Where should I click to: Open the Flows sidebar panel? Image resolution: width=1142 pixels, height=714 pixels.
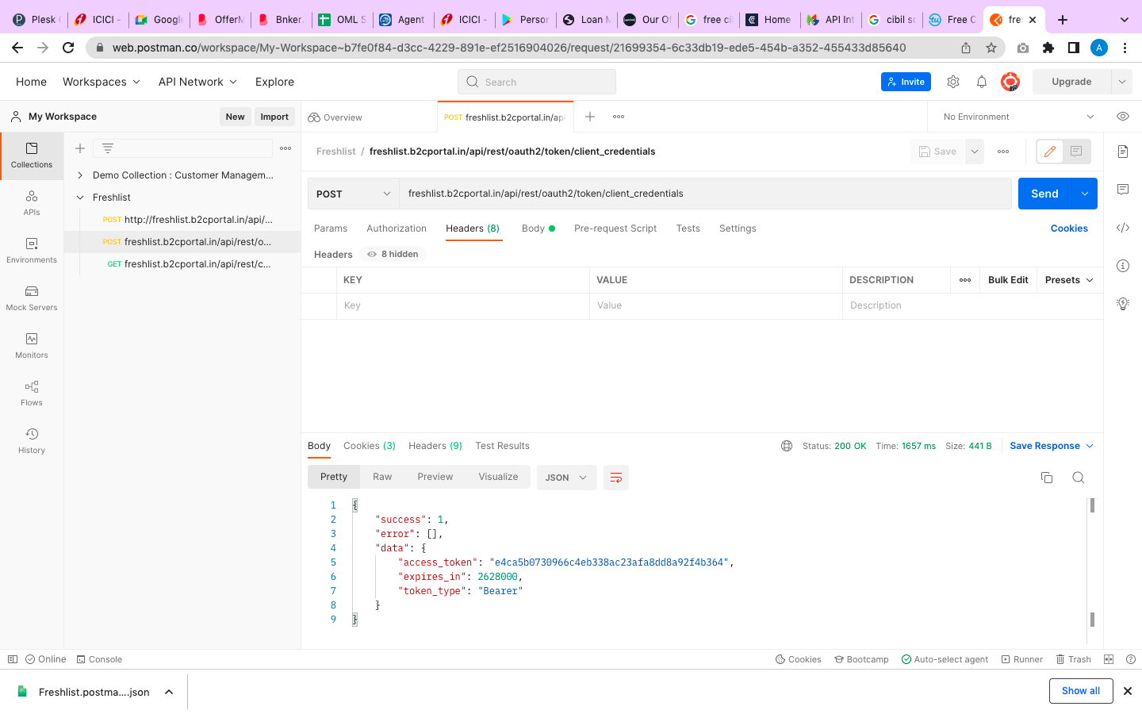coord(32,393)
